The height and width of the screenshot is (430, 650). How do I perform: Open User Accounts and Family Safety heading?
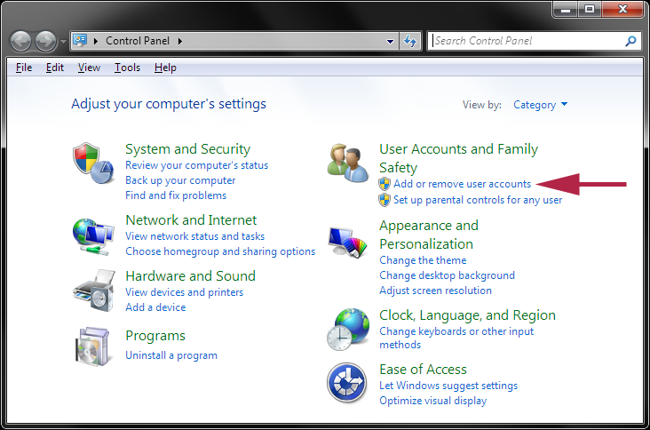click(458, 158)
